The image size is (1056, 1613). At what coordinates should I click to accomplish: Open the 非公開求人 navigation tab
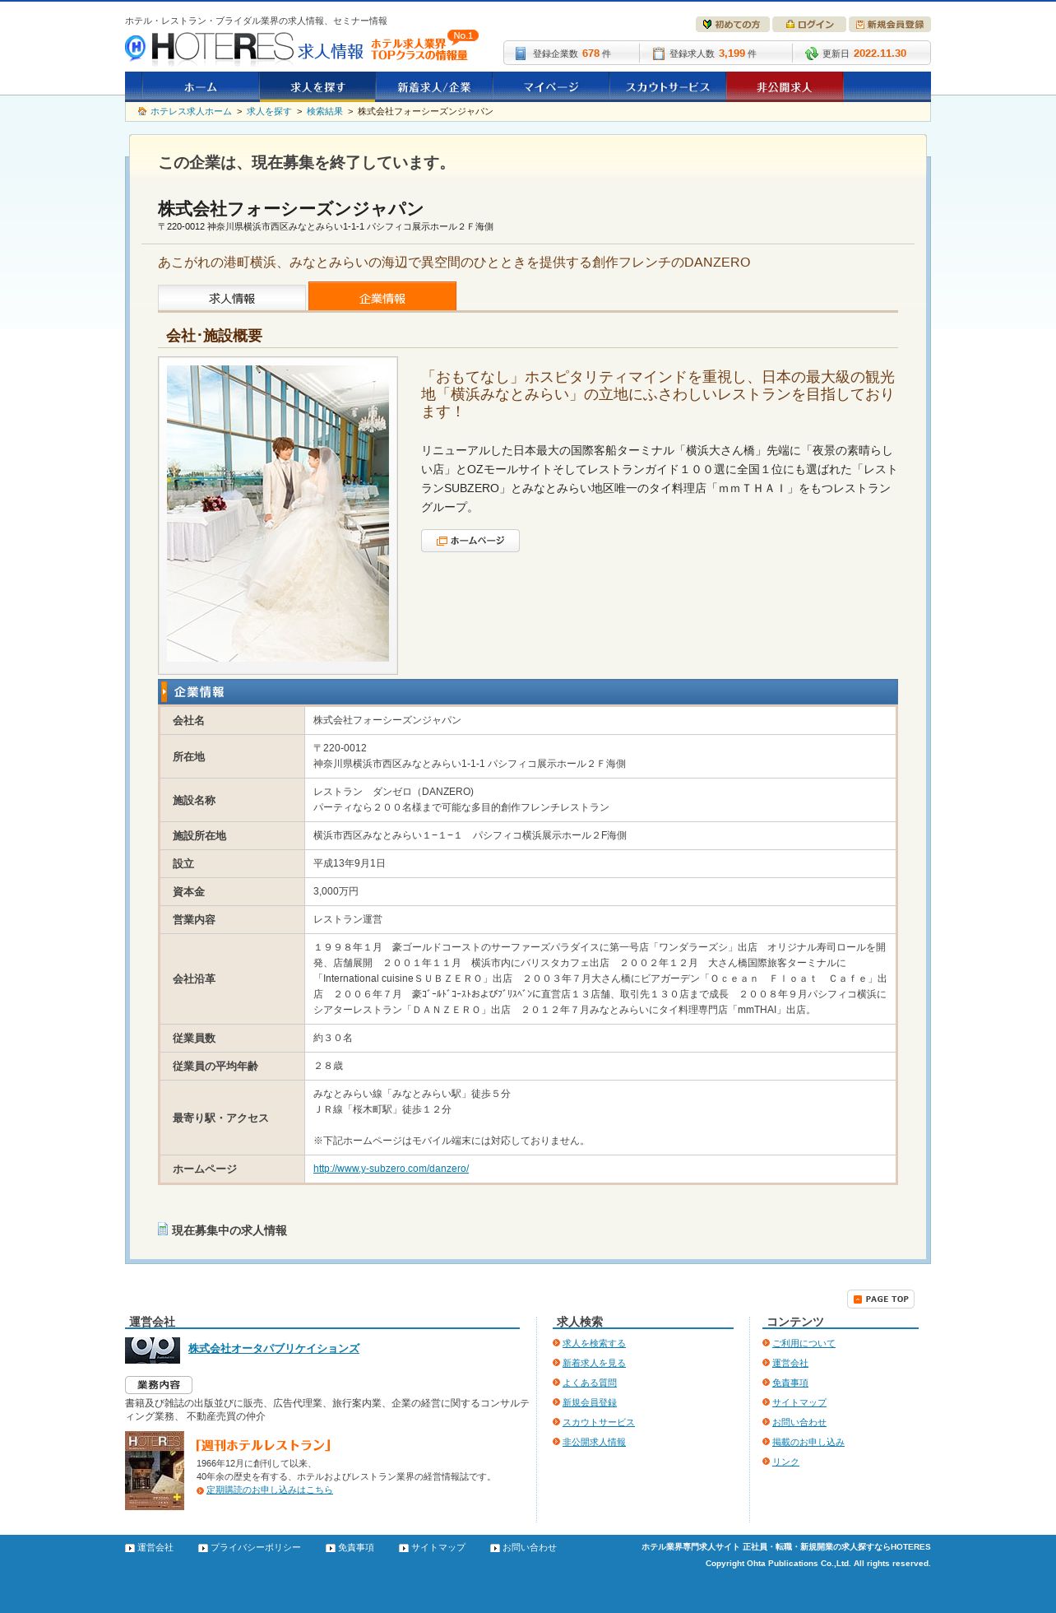tap(785, 86)
